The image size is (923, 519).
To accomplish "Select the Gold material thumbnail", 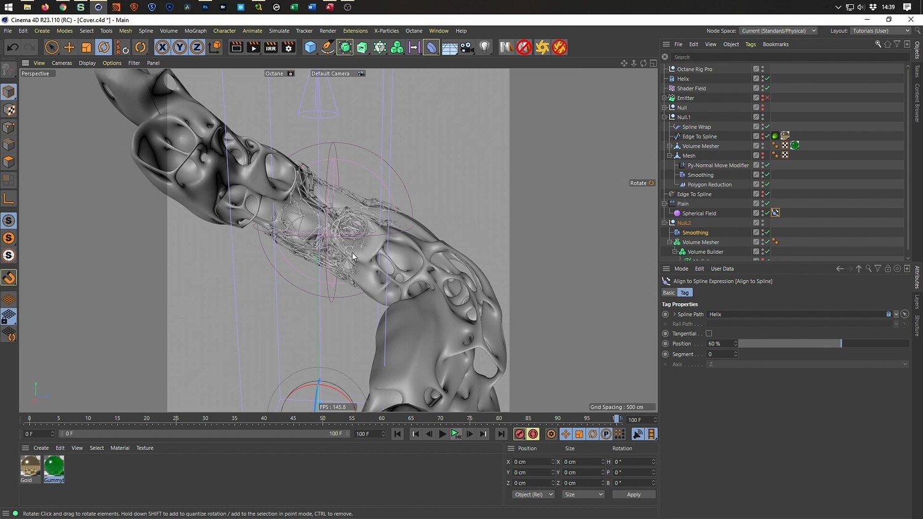I will [x=30, y=467].
